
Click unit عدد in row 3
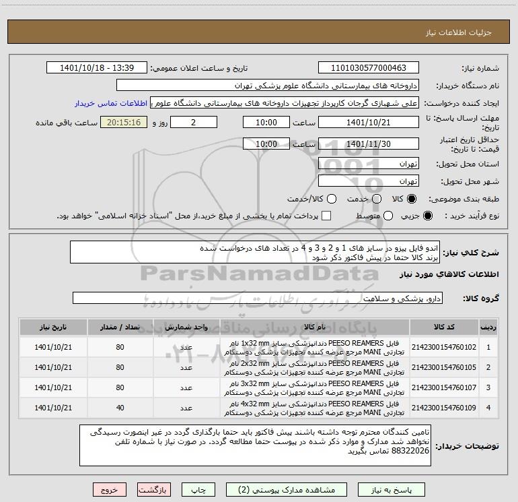coord(186,387)
